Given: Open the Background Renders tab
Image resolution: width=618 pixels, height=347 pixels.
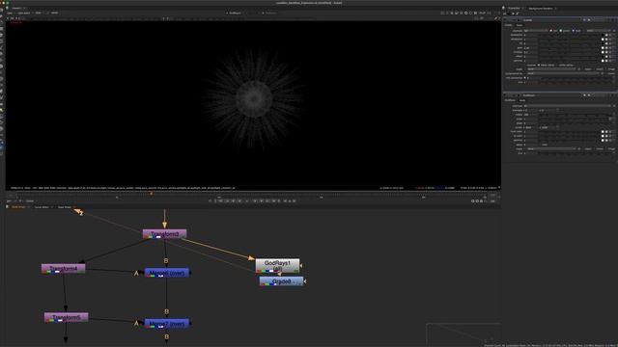Looking at the screenshot, I should [x=541, y=9].
